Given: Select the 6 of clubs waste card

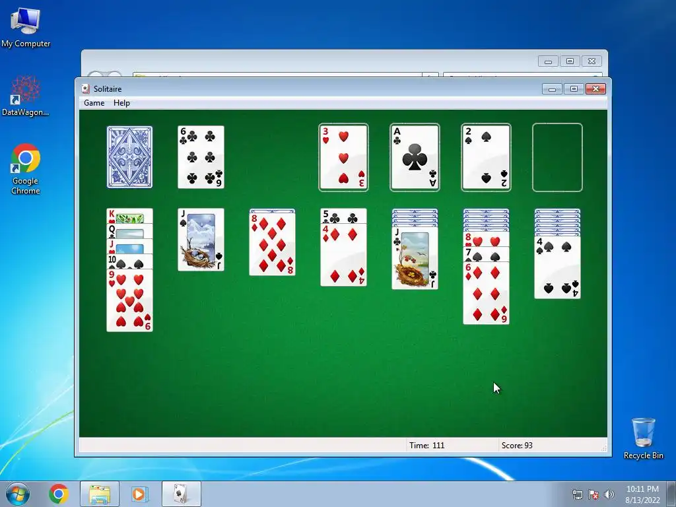Looking at the screenshot, I should pyautogui.click(x=201, y=157).
